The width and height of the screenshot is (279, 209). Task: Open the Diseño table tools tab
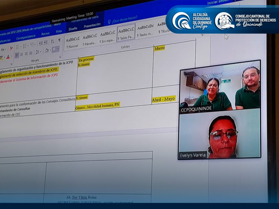(73, 29)
